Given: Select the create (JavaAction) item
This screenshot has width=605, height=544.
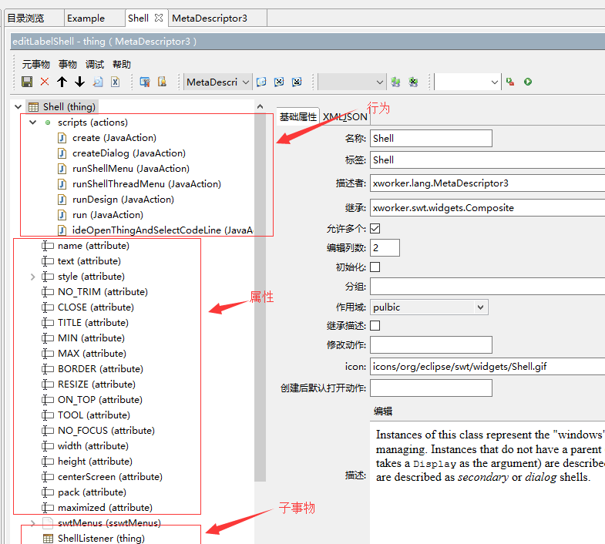Looking at the screenshot, I should 114,138.
